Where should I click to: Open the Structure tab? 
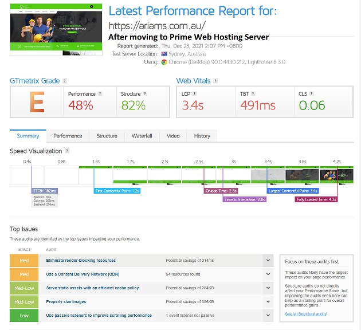[107, 136]
